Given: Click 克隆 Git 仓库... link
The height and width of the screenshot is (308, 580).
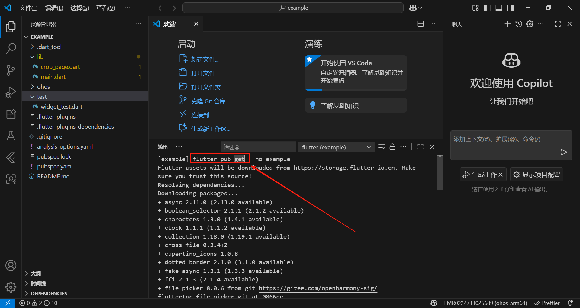Looking at the screenshot, I should pos(210,101).
